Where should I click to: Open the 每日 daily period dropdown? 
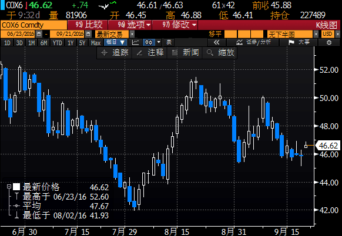click(x=115, y=42)
